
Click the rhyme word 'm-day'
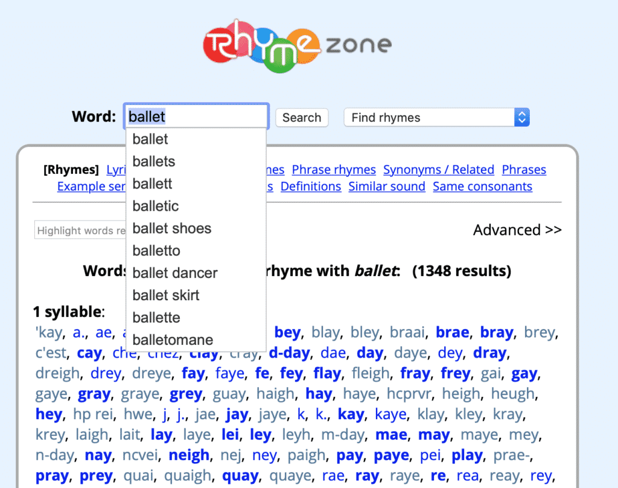(343, 435)
